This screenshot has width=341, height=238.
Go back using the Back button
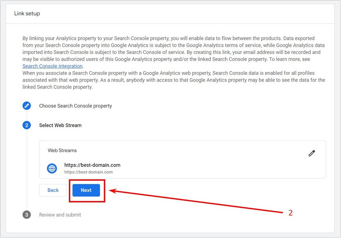[53, 190]
